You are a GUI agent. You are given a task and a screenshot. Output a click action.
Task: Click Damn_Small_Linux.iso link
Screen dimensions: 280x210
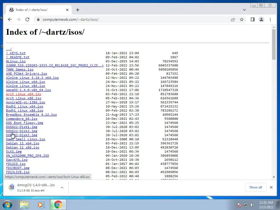(x=25, y=139)
